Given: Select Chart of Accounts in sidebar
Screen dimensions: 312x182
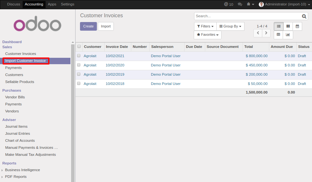Looking at the screenshot, I should pos(20,140).
